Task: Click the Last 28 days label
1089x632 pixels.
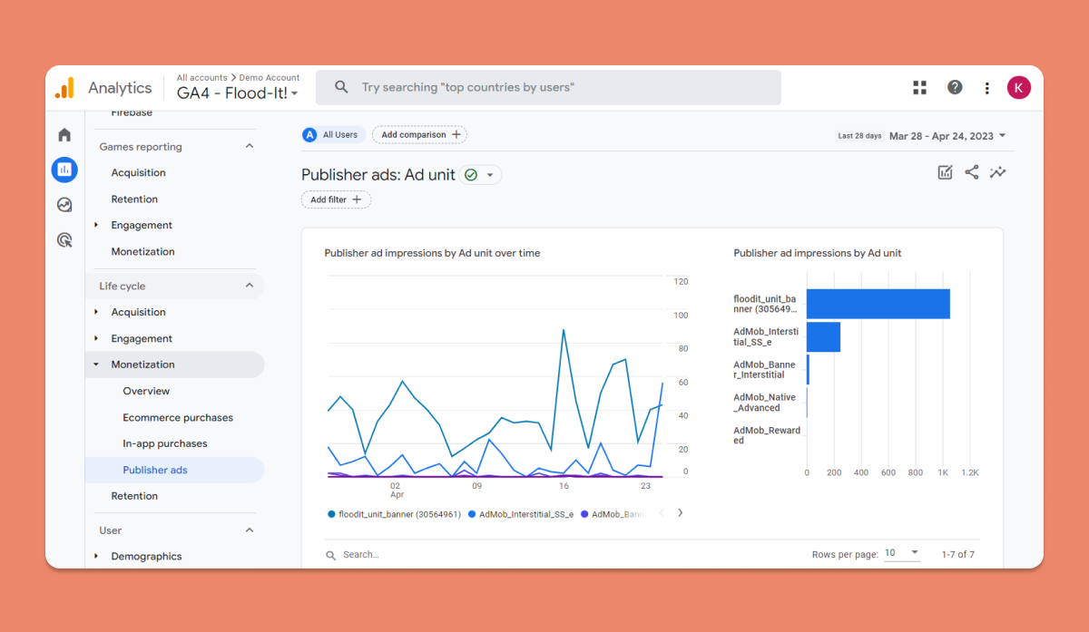Action: pyautogui.click(x=859, y=136)
